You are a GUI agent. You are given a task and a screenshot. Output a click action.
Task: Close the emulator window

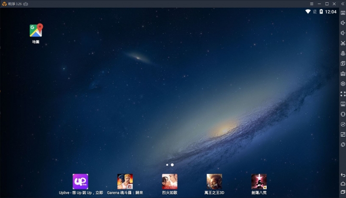coord(334,4)
